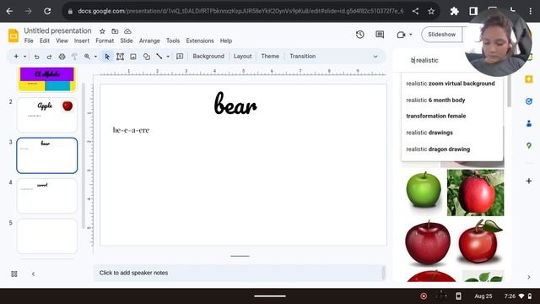
Task: Insert a shape
Action: coord(147,57)
